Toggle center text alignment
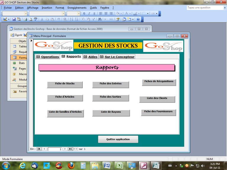 coord(106,13)
